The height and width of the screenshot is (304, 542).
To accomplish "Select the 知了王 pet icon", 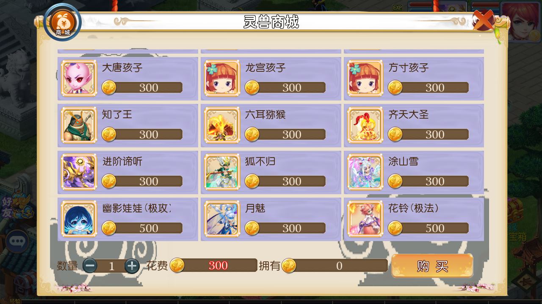I will [79, 125].
